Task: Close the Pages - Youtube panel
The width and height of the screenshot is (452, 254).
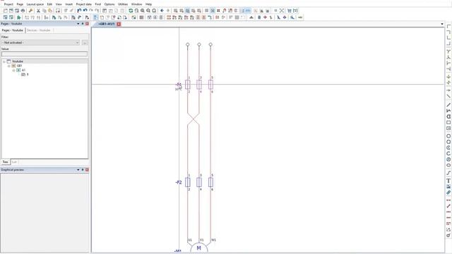Action: pyautogui.click(x=87, y=23)
